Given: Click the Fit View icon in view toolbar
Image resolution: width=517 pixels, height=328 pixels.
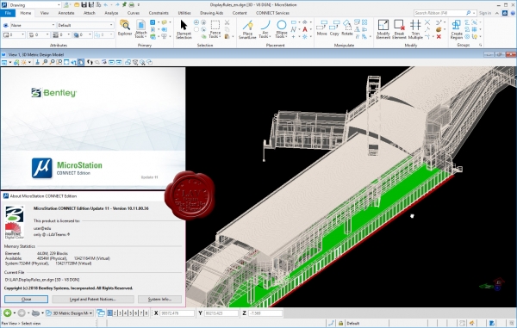Looking at the screenshot, I should [66, 62].
